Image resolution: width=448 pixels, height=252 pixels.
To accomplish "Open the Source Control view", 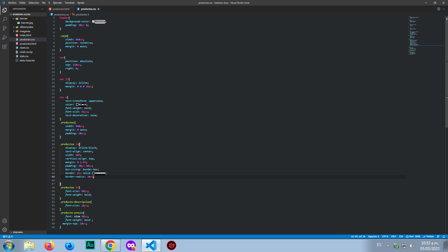I will pos(5,29).
